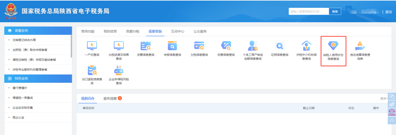Open 在线客服 headset icon
Viewport: 396px width, 135px height.
click(x=392, y=112)
